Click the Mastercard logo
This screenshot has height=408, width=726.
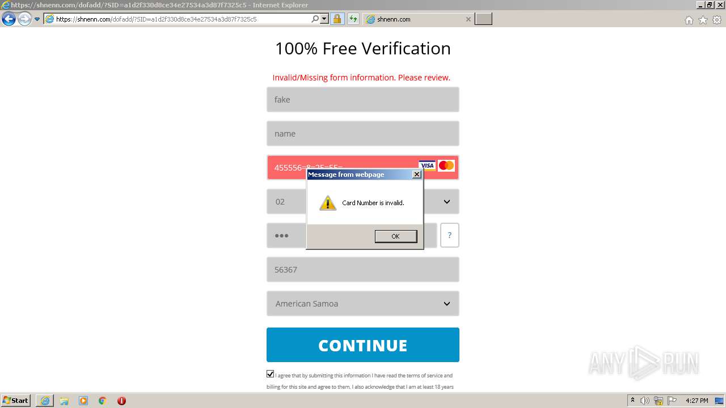click(x=446, y=165)
